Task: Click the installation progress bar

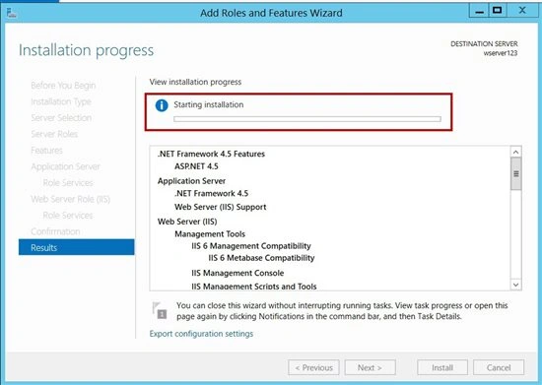Action: [x=307, y=119]
